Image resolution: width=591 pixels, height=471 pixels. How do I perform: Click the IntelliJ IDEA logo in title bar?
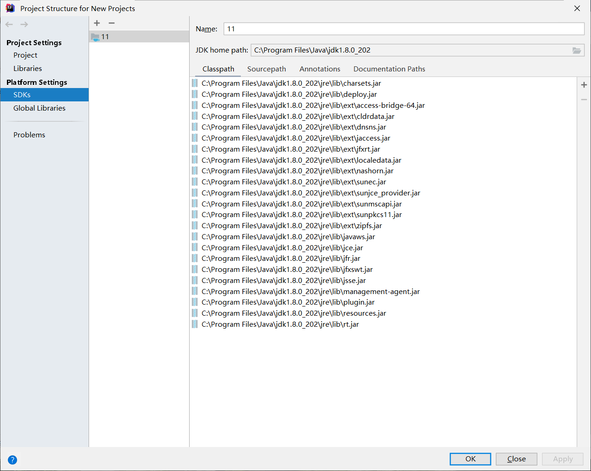[x=10, y=8]
